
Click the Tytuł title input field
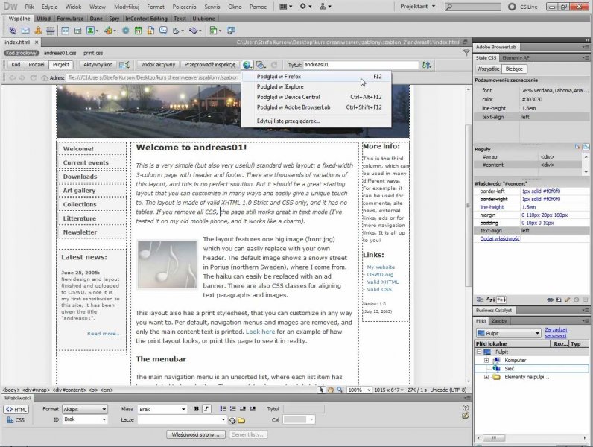pos(360,65)
